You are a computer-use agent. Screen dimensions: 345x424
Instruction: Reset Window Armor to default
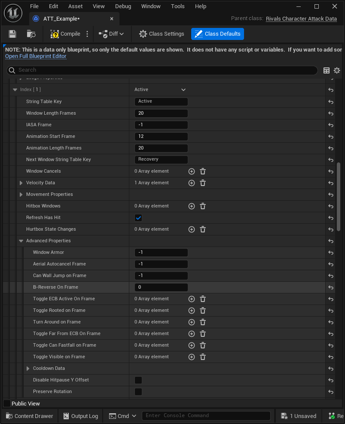click(x=331, y=253)
